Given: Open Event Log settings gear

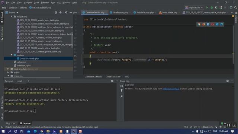Looking at the screenshot, I should pos(228,81).
